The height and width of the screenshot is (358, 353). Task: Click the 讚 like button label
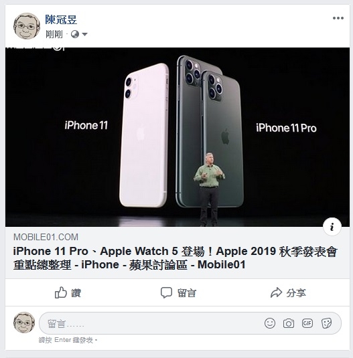coord(76,293)
